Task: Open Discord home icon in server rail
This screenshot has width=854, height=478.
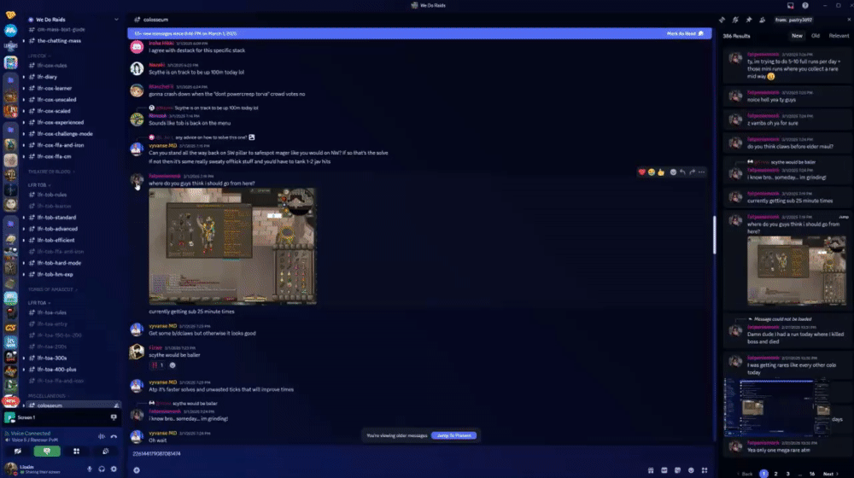Action: point(10,15)
